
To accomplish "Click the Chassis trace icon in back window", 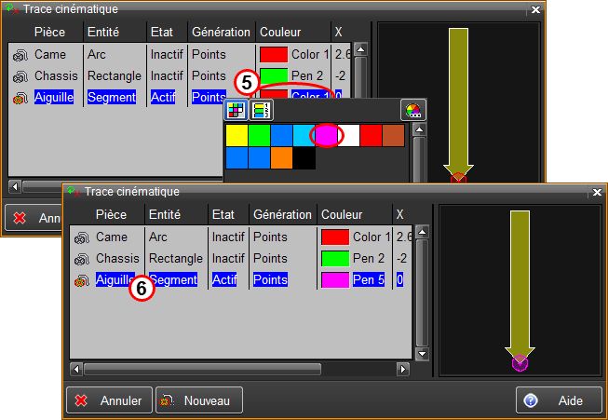I will pyautogui.click(x=20, y=76).
